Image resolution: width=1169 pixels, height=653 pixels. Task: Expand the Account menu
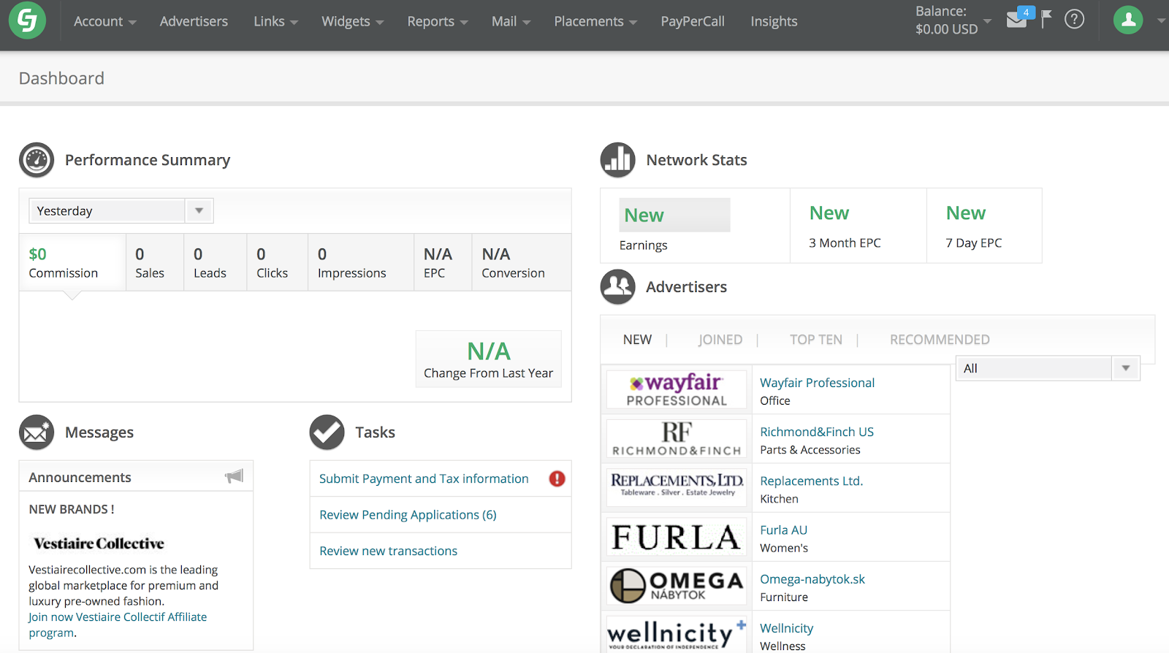click(105, 21)
